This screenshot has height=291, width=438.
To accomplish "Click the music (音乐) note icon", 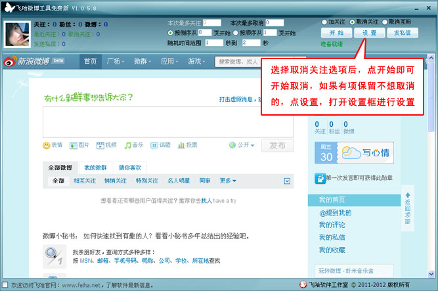I will [127, 145].
